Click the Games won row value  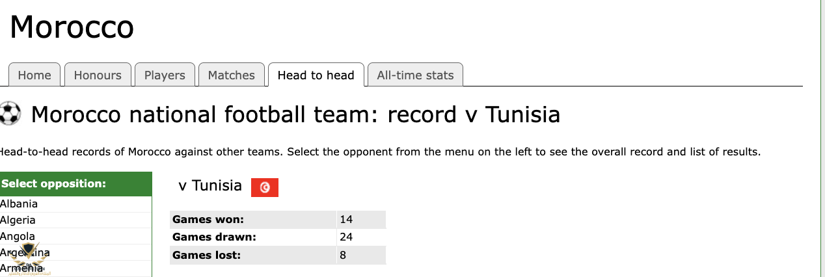pyautogui.click(x=361, y=220)
